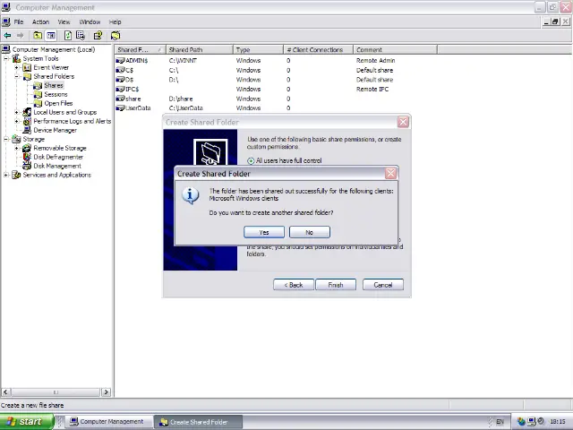
Task: Toggle Show/Hide Console Tree toolbar icon
Action: pyautogui.click(x=51, y=36)
